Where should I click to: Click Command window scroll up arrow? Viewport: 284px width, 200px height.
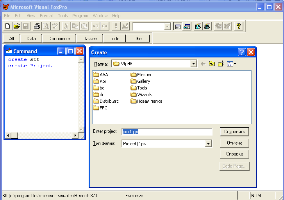coord(81,59)
